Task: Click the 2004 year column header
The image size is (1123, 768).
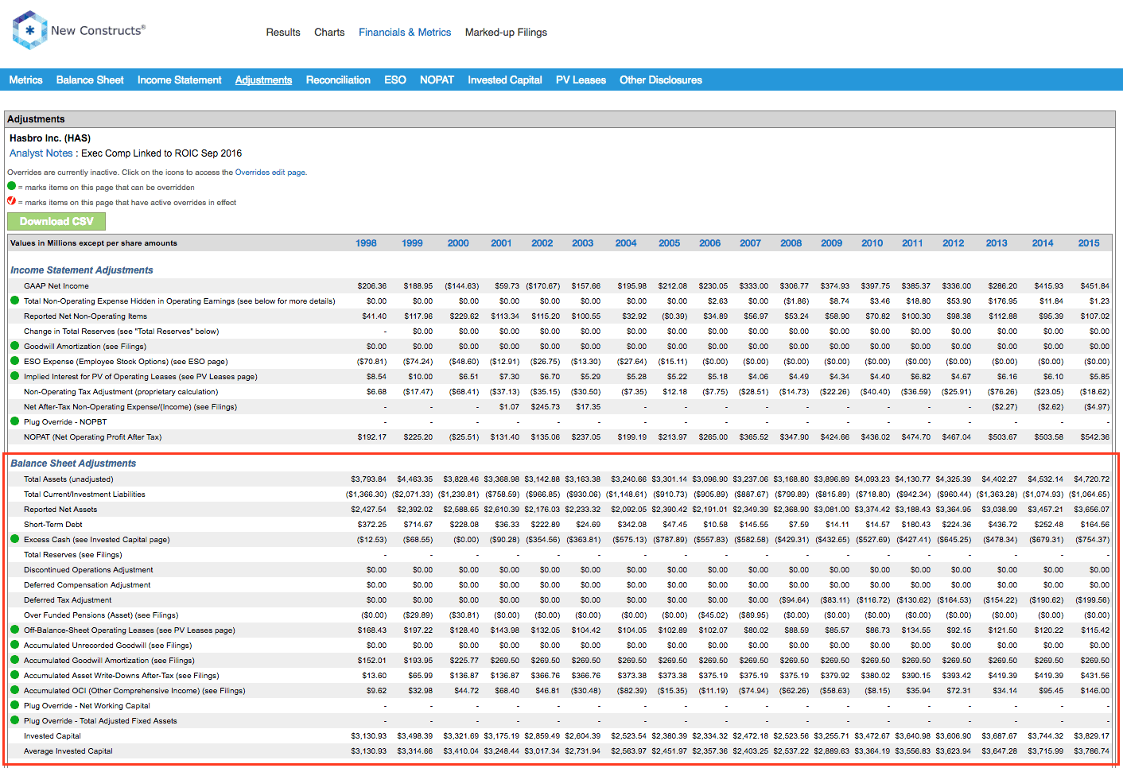Action: 626,243
